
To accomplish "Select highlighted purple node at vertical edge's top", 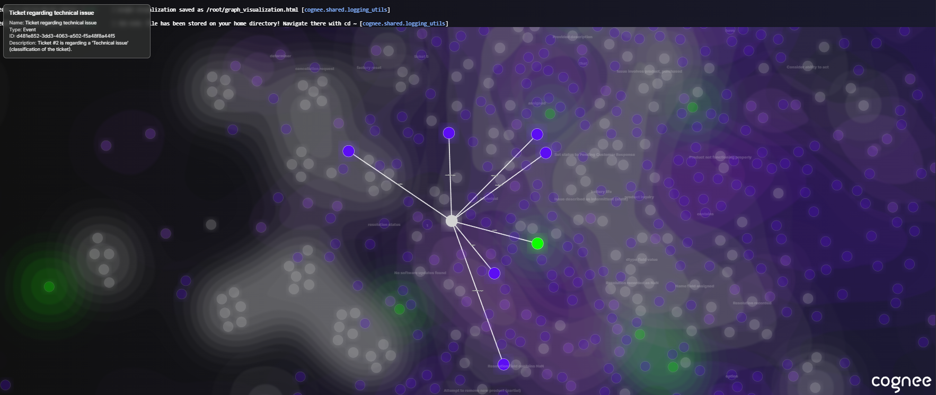I will coord(449,133).
